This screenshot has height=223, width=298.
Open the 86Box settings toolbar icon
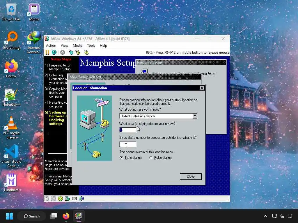[x=86, y=52]
